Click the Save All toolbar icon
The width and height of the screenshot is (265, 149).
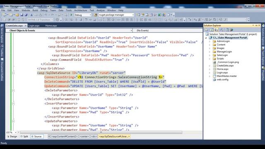click(x=26, y=15)
